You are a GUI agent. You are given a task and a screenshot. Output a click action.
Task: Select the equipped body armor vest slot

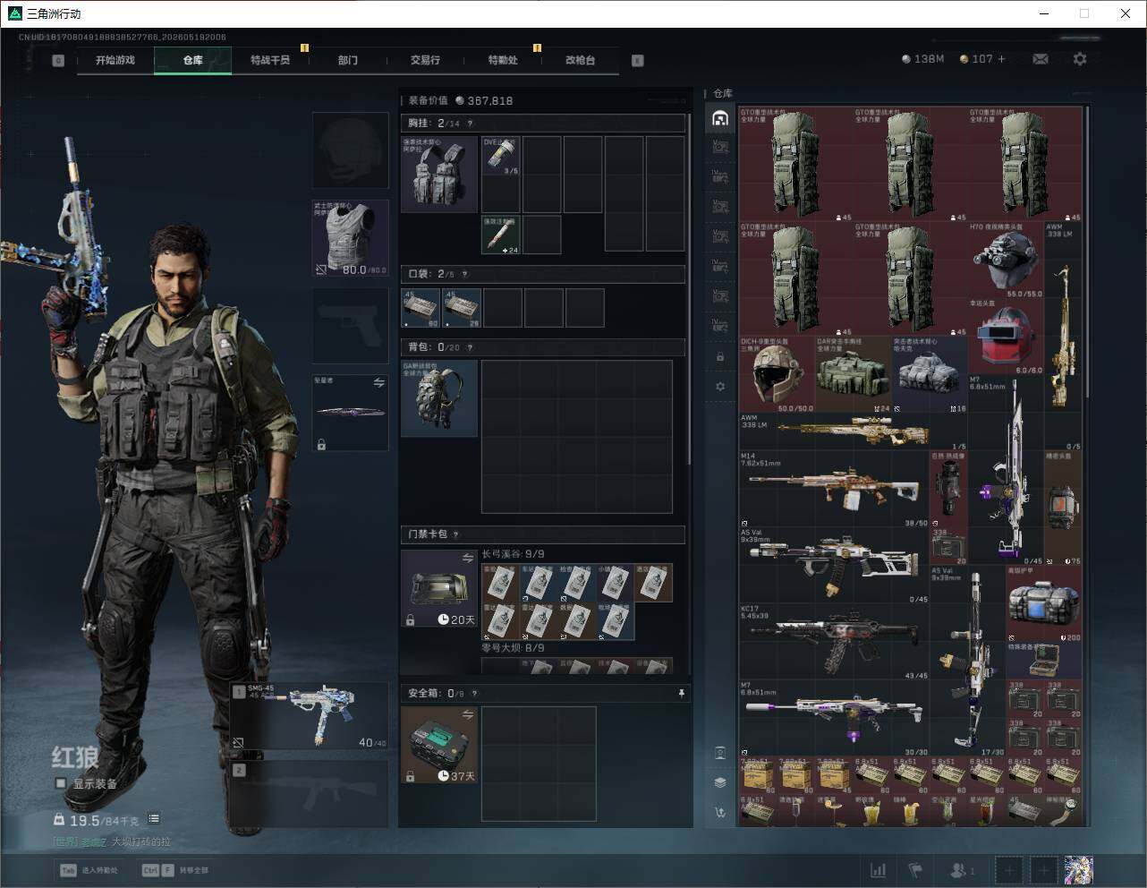350,238
